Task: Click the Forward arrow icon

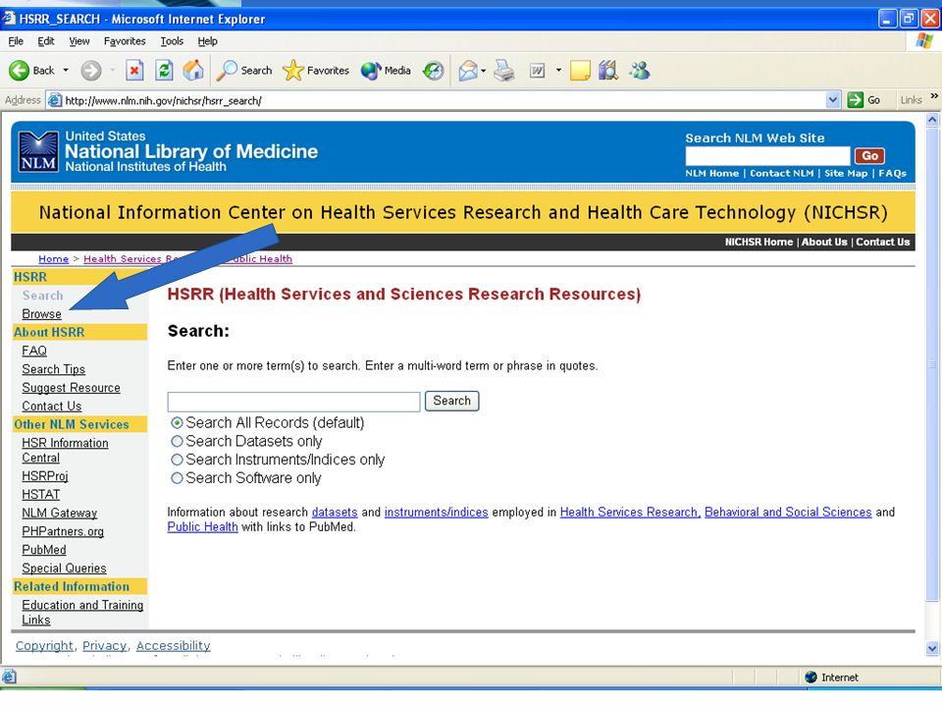Action: [90, 71]
